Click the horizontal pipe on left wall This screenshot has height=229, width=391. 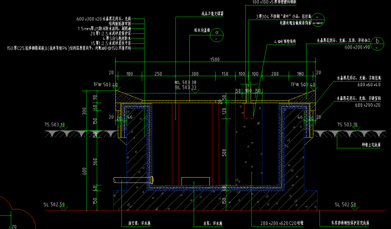coord(134,180)
